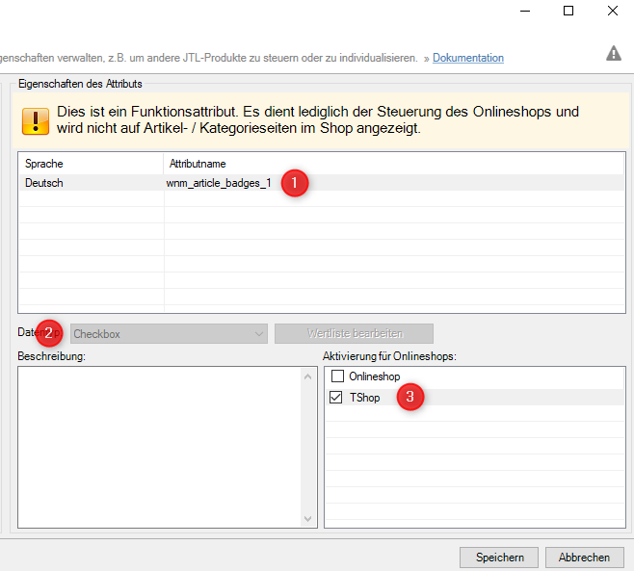Screen dimensions: 634x571
Task: Select attribute name wnm_article_badges_1
Action: pos(219,183)
